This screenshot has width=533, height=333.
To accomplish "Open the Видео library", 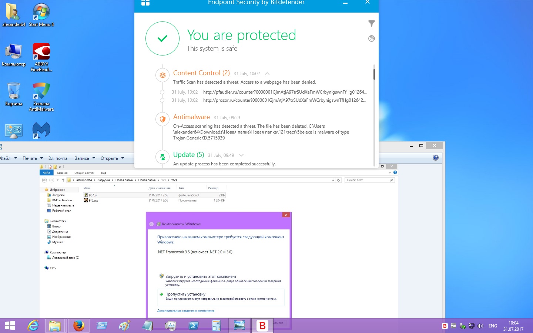I will [56, 226].
